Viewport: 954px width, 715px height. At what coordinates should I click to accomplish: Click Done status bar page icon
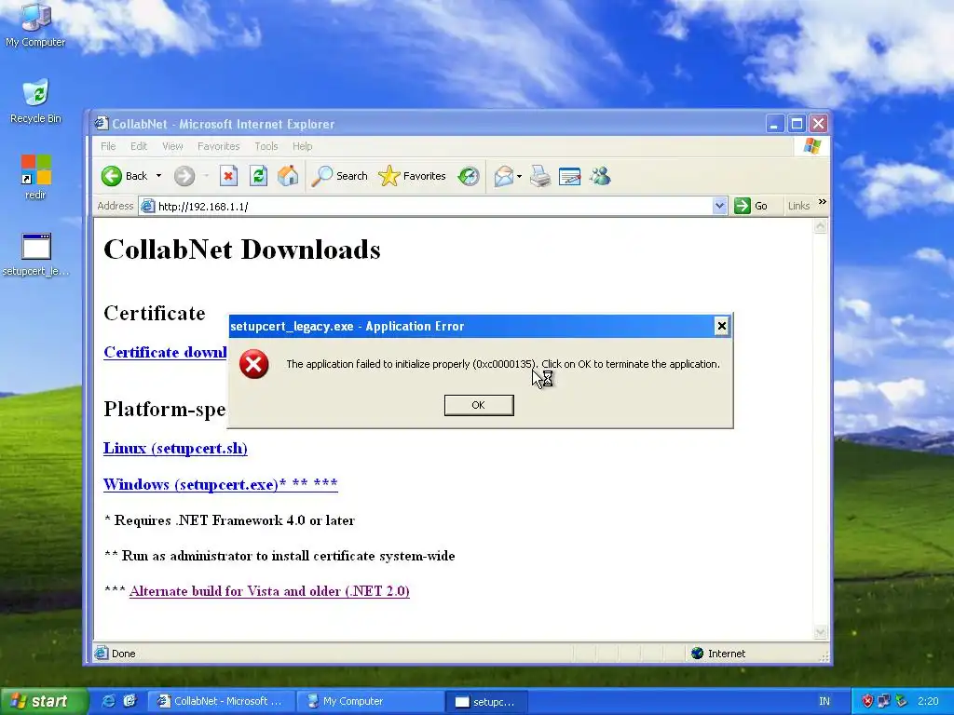101,654
